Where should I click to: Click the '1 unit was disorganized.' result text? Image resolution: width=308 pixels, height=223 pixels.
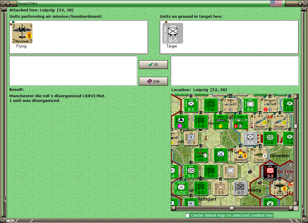(35, 100)
